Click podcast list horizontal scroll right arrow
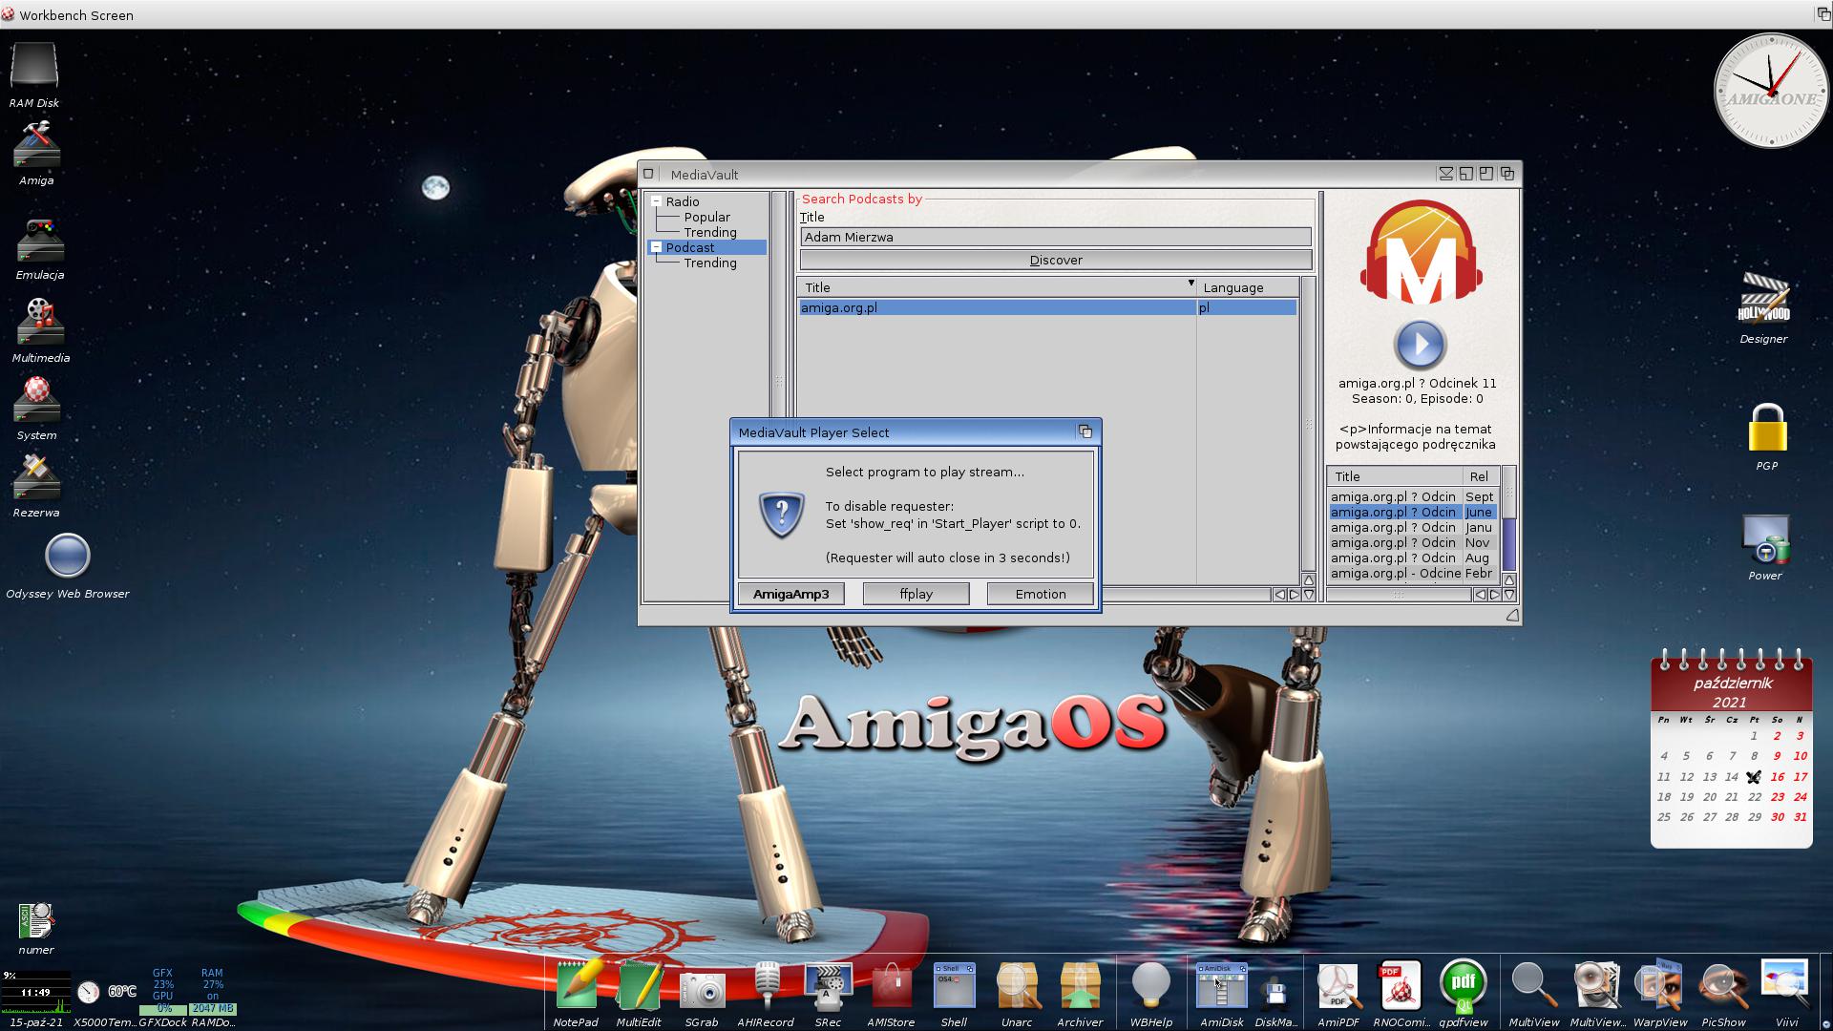Screen dimensions: 1833x1031 pos(1294,594)
